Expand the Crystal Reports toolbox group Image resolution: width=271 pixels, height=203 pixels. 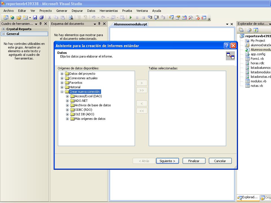point(3,29)
